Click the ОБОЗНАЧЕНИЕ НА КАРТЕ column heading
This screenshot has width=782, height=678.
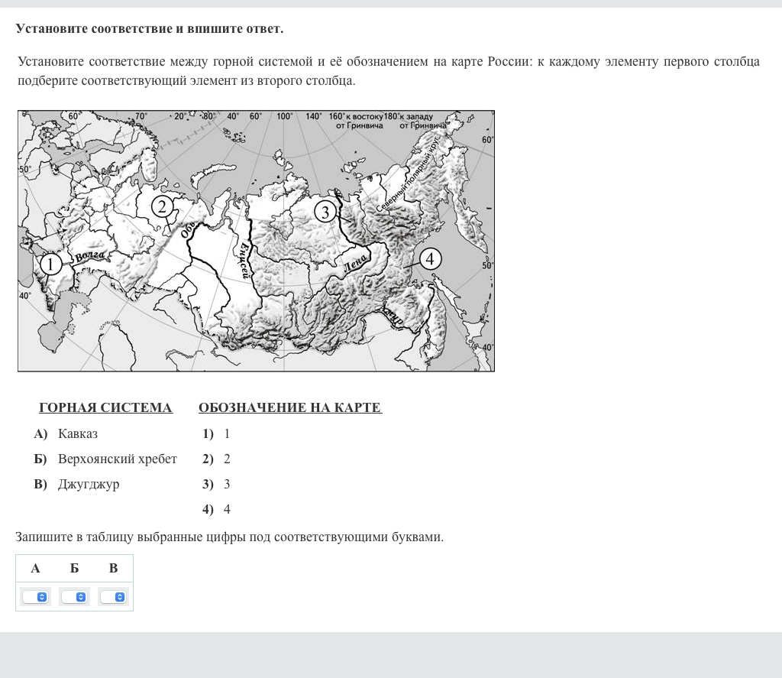(x=289, y=408)
